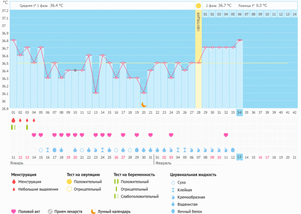This screenshot has width=301, height=214.
Task: Click the small red drop on cycle day 04
Action: [34, 120]
